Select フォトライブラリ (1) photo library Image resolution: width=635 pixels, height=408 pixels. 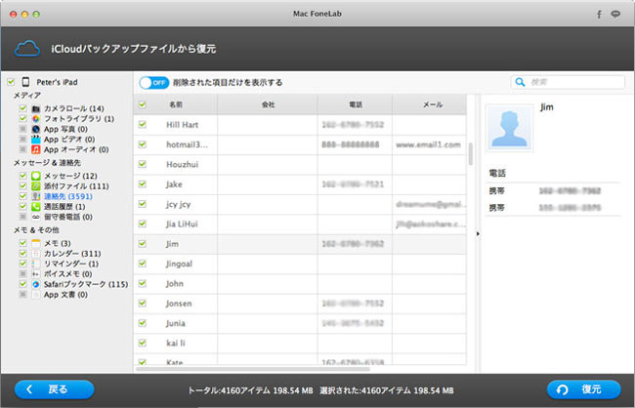pyautogui.click(x=78, y=119)
